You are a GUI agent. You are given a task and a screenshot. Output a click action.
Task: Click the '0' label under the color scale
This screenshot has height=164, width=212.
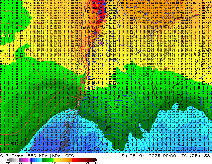[x=41, y=163]
